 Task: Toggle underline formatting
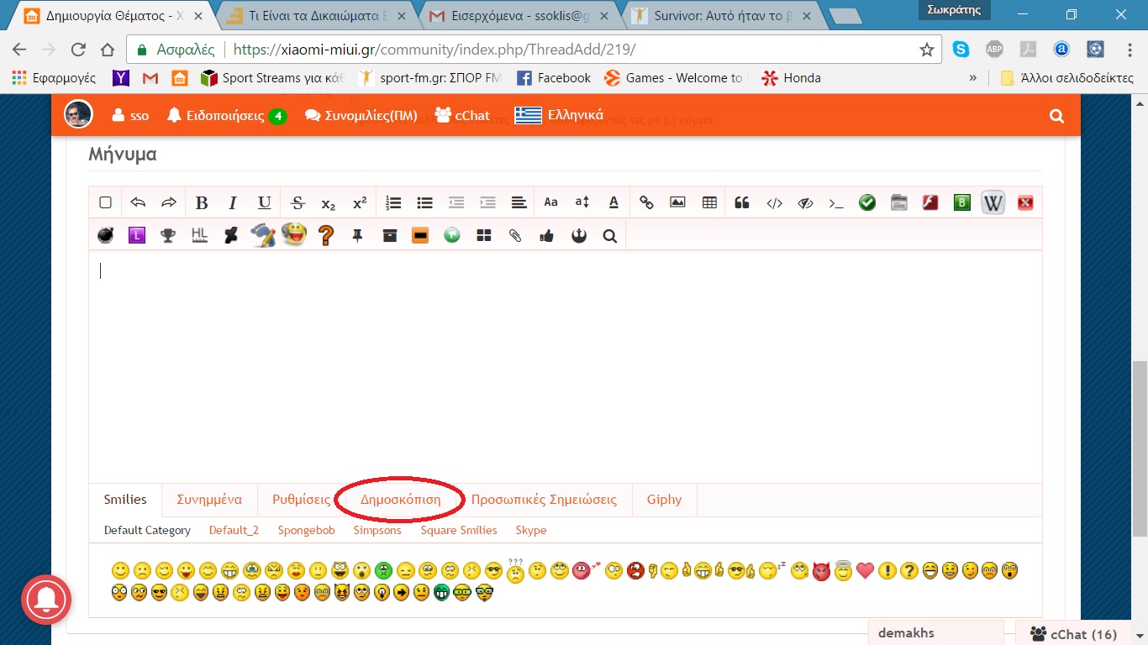pos(265,202)
